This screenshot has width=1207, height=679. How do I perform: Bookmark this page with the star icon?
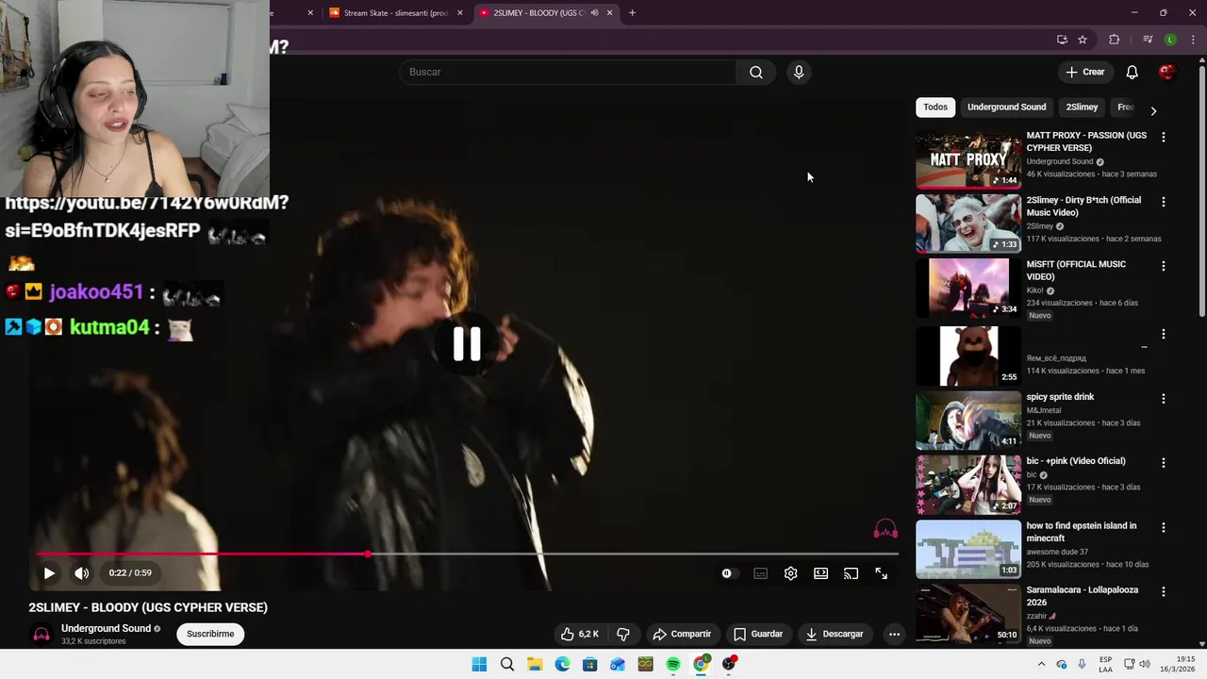(x=1083, y=40)
